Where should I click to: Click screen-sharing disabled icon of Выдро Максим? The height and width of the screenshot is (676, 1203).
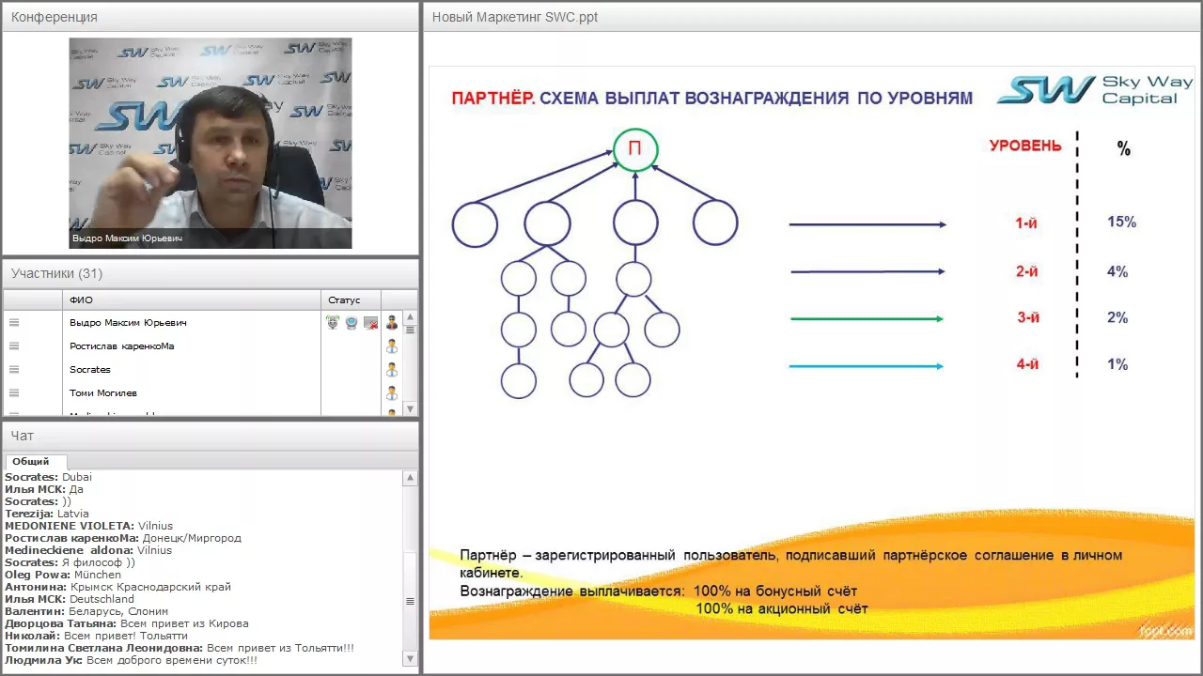tap(371, 323)
